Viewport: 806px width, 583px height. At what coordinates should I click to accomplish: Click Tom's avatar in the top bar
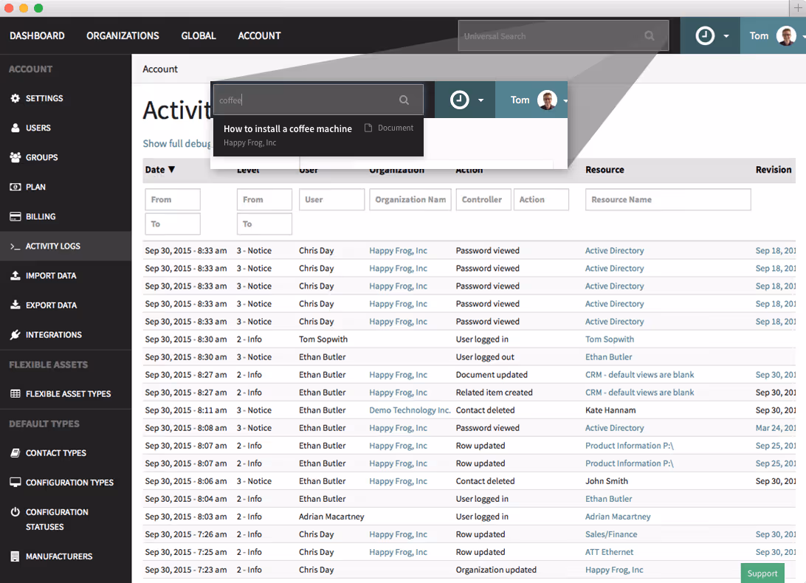[787, 36]
